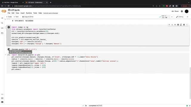Open the browser extensions puzzle icon
191x107 pixels.
pyautogui.click(x=173, y=6)
